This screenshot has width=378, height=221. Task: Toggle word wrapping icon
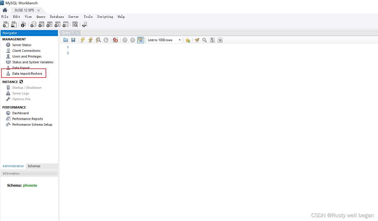[x=220, y=40]
